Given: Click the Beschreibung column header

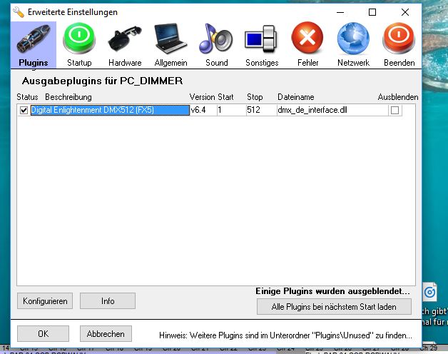Looking at the screenshot, I should click(x=68, y=97).
